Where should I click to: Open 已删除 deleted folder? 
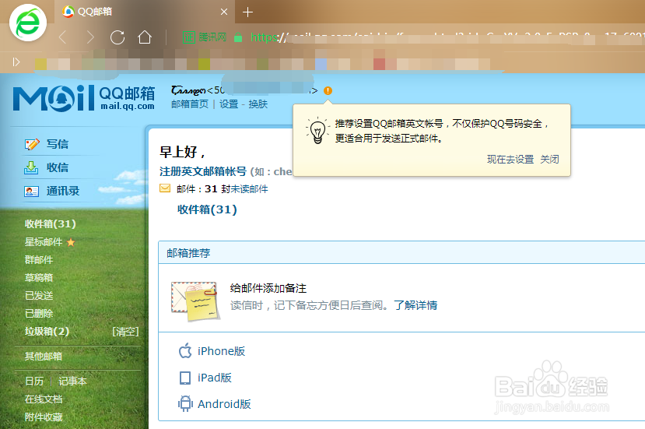click(x=39, y=314)
